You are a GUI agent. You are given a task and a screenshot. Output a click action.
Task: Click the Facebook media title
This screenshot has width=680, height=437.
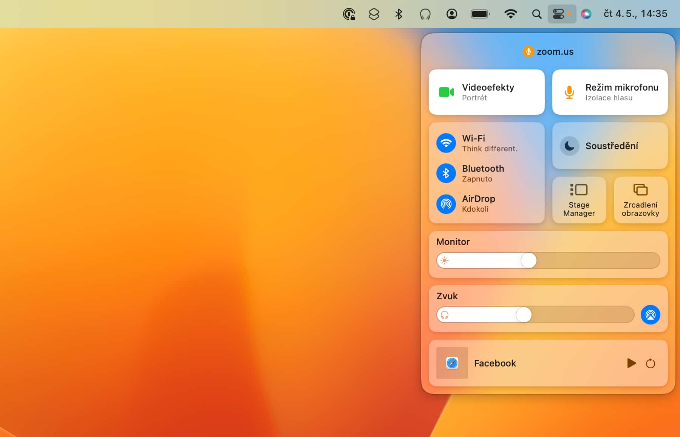[x=495, y=363]
